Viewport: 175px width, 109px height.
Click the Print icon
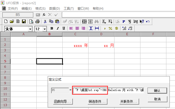point(37,21)
